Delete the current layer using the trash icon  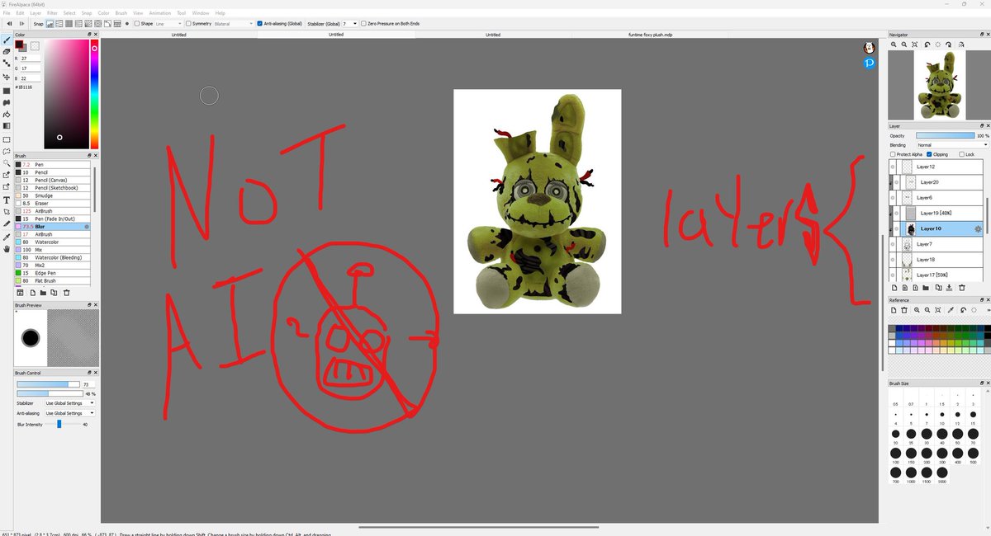coord(962,288)
